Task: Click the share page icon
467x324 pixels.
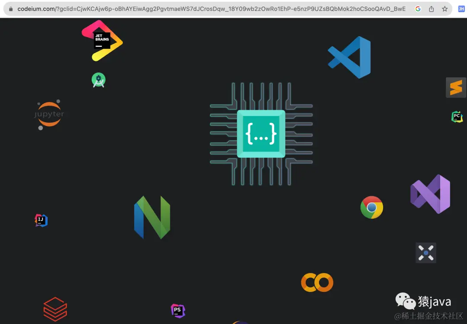Action: click(x=431, y=9)
